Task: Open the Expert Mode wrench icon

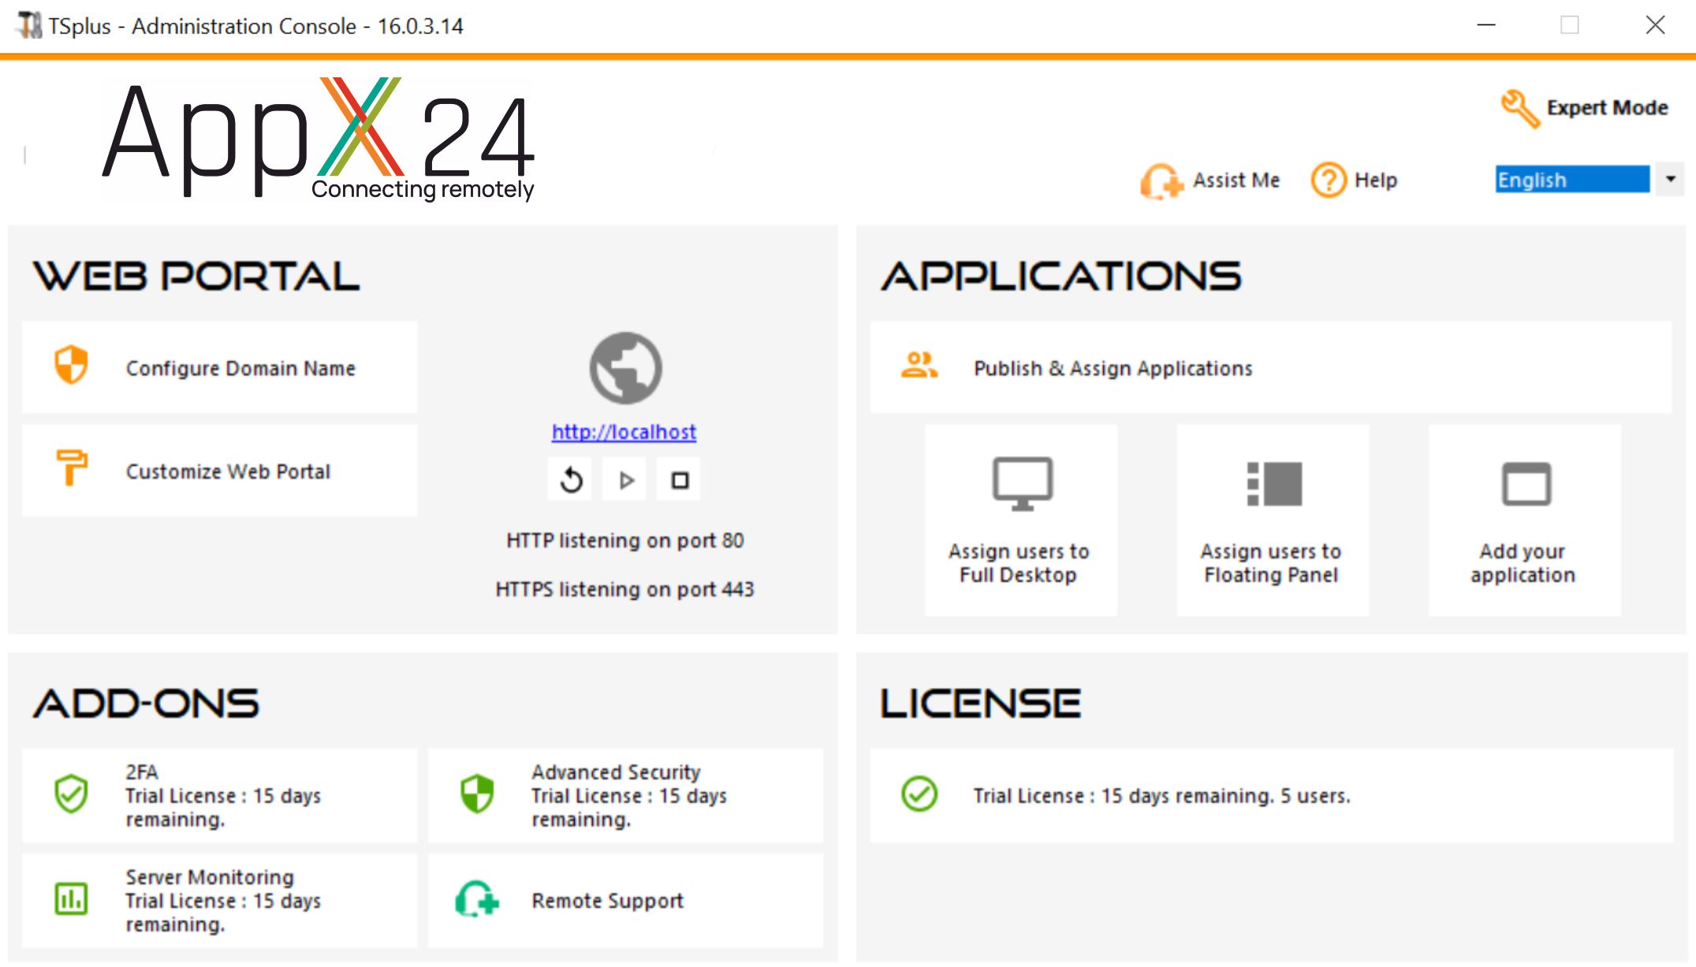Action: coord(1519,108)
